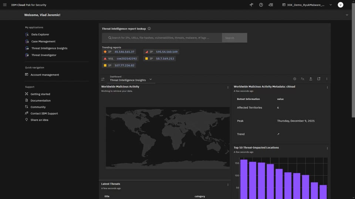Click Share an idea link
Image resolution: width=355 pixels, height=199 pixels.
pos(40,120)
